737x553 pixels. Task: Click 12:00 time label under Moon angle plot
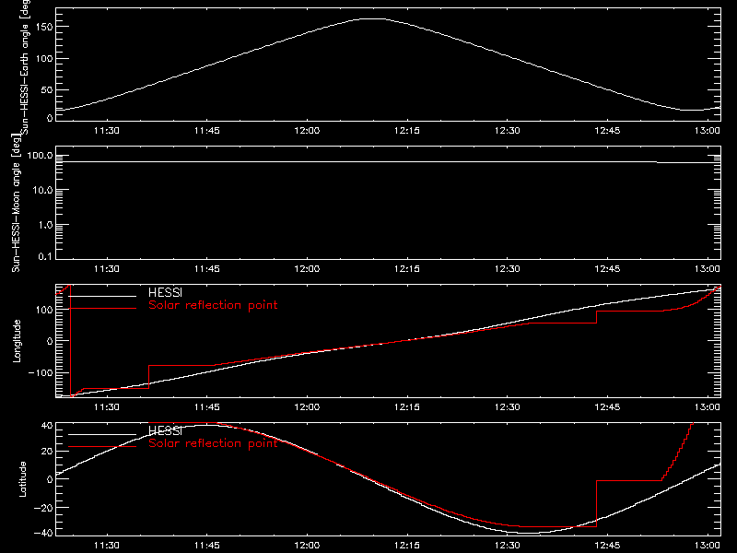(307, 269)
